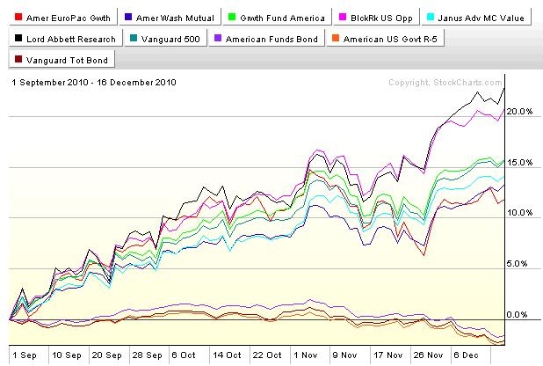Click the orange American US Govt R-5 swatch

click(x=336, y=38)
